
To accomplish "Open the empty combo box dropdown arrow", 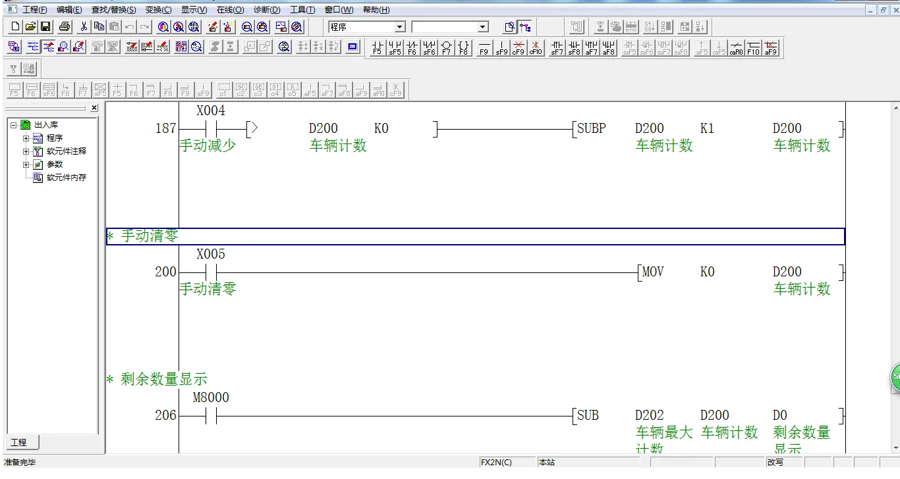I will pyautogui.click(x=483, y=27).
